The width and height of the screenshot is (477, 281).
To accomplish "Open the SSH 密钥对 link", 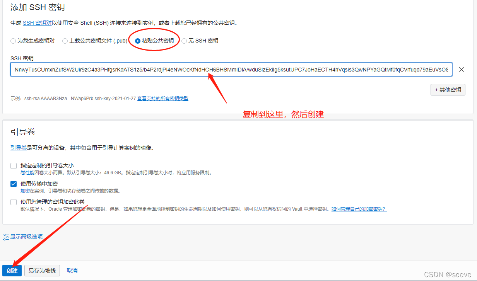I will point(37,23).
